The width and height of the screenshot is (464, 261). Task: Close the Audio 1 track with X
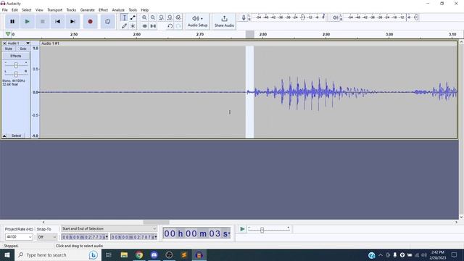click(4, 43)
